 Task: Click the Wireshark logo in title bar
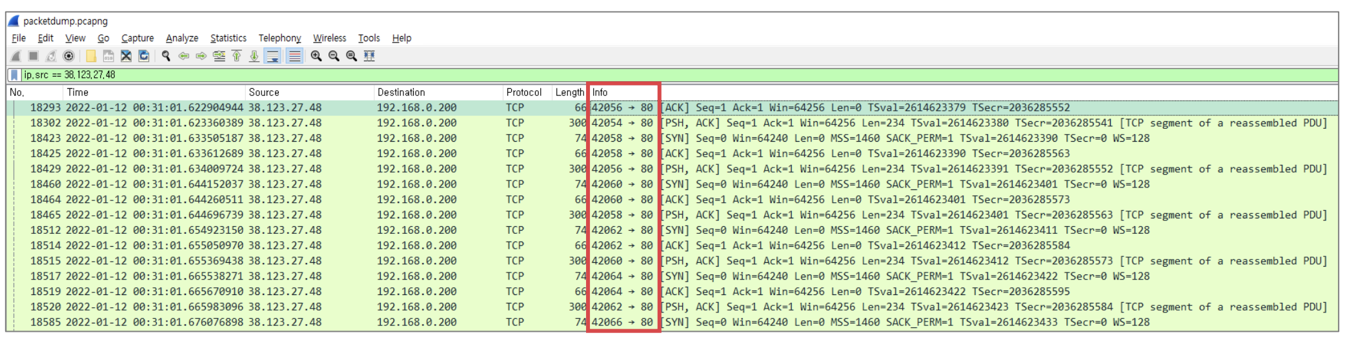coord(14,21)
